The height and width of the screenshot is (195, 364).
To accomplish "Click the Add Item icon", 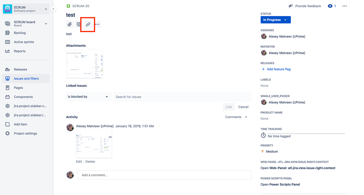I will pos(7,124).
